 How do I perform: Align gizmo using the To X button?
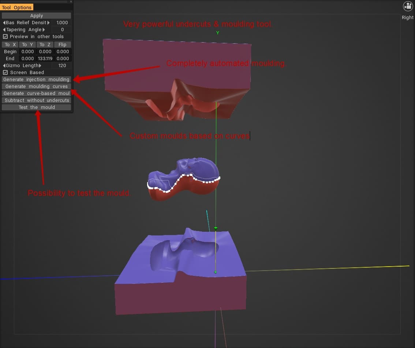[x=10, y=44]
